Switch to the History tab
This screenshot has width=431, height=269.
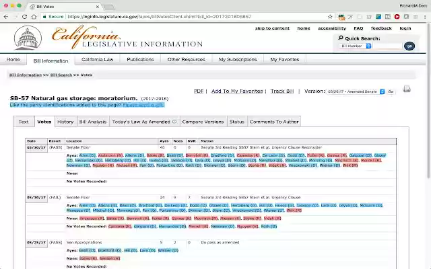pos(65,122)
